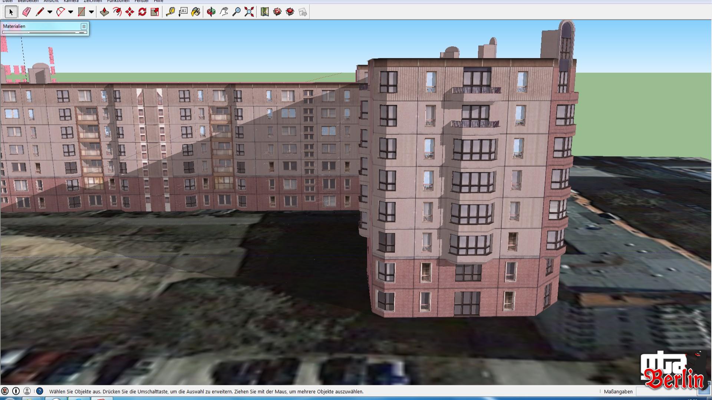Expand the line tool dropdown arrow
Viewport: 712px width, 400px height.
tap(50, 12)
